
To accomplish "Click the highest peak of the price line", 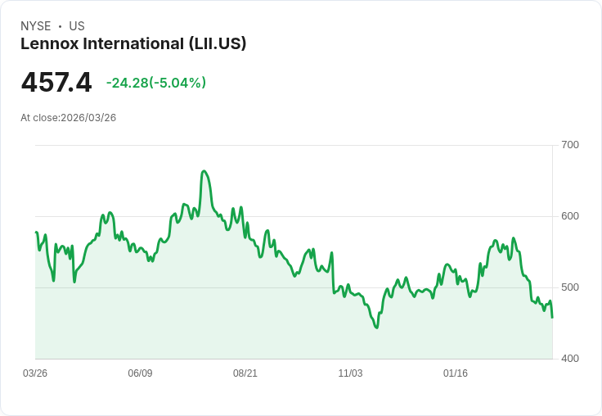I will click(x=204, y=171).
